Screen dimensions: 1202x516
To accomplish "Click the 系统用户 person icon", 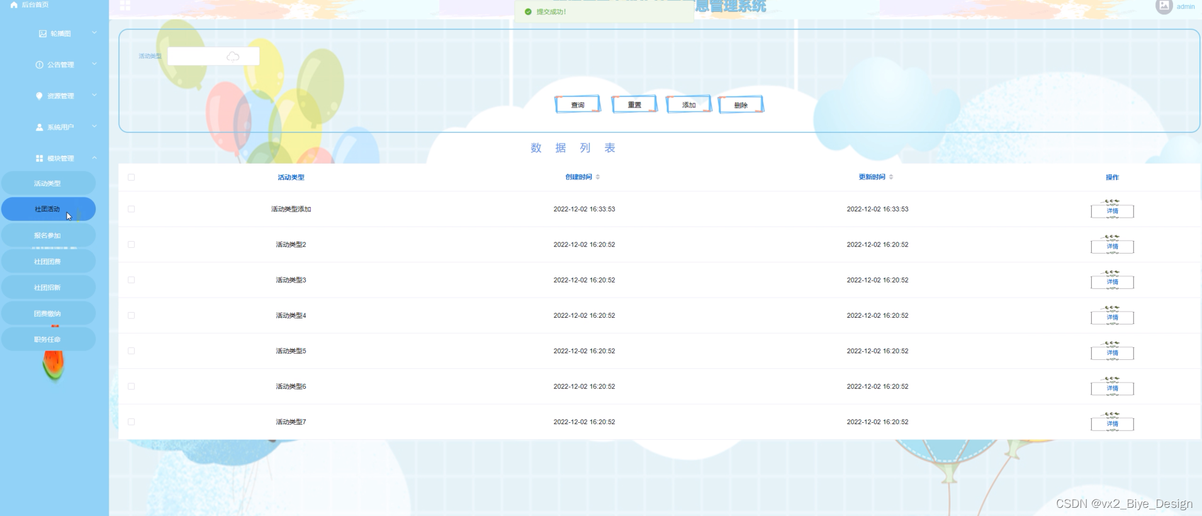I will tap(40, 127).
